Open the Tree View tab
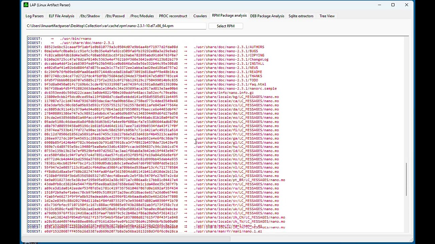The image size is (435, 244). click(x=327, y=16)
